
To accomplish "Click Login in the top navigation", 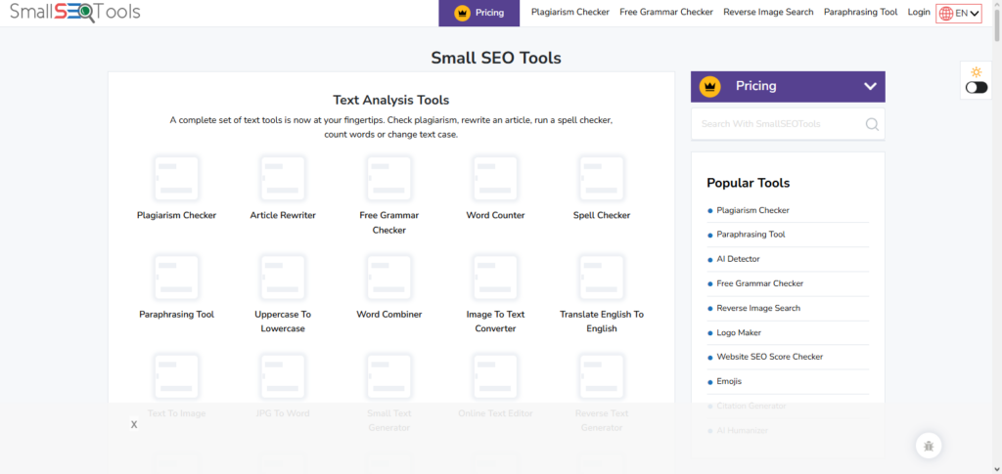I will (x=919, y=12).
